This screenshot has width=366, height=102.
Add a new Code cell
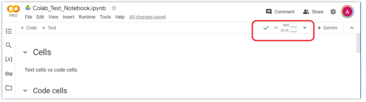(x=28, y=28)
